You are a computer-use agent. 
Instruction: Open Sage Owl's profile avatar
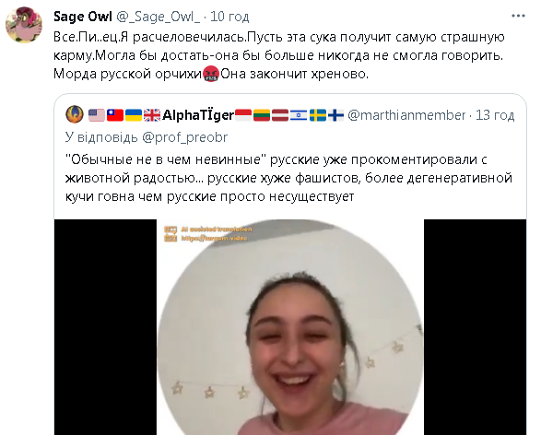(x=24, y=25)
